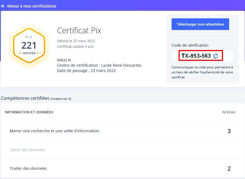Screen dimensions: 245x179
Task: Expand the Information et Données section
Action: coord(29,112)
